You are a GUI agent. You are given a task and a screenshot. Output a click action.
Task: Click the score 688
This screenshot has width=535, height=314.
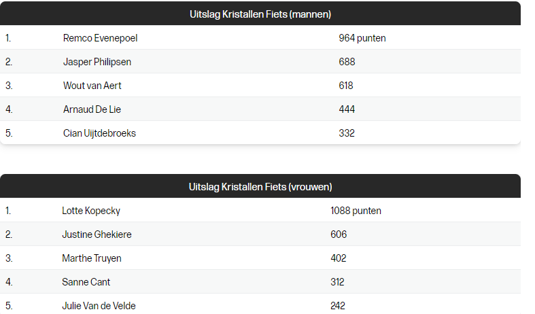pyautogui.click(x=347, y=62)
